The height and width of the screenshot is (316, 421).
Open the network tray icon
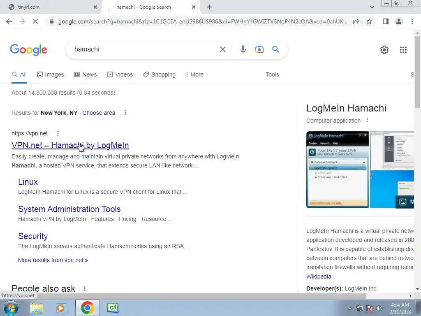(x=359, y=308)
